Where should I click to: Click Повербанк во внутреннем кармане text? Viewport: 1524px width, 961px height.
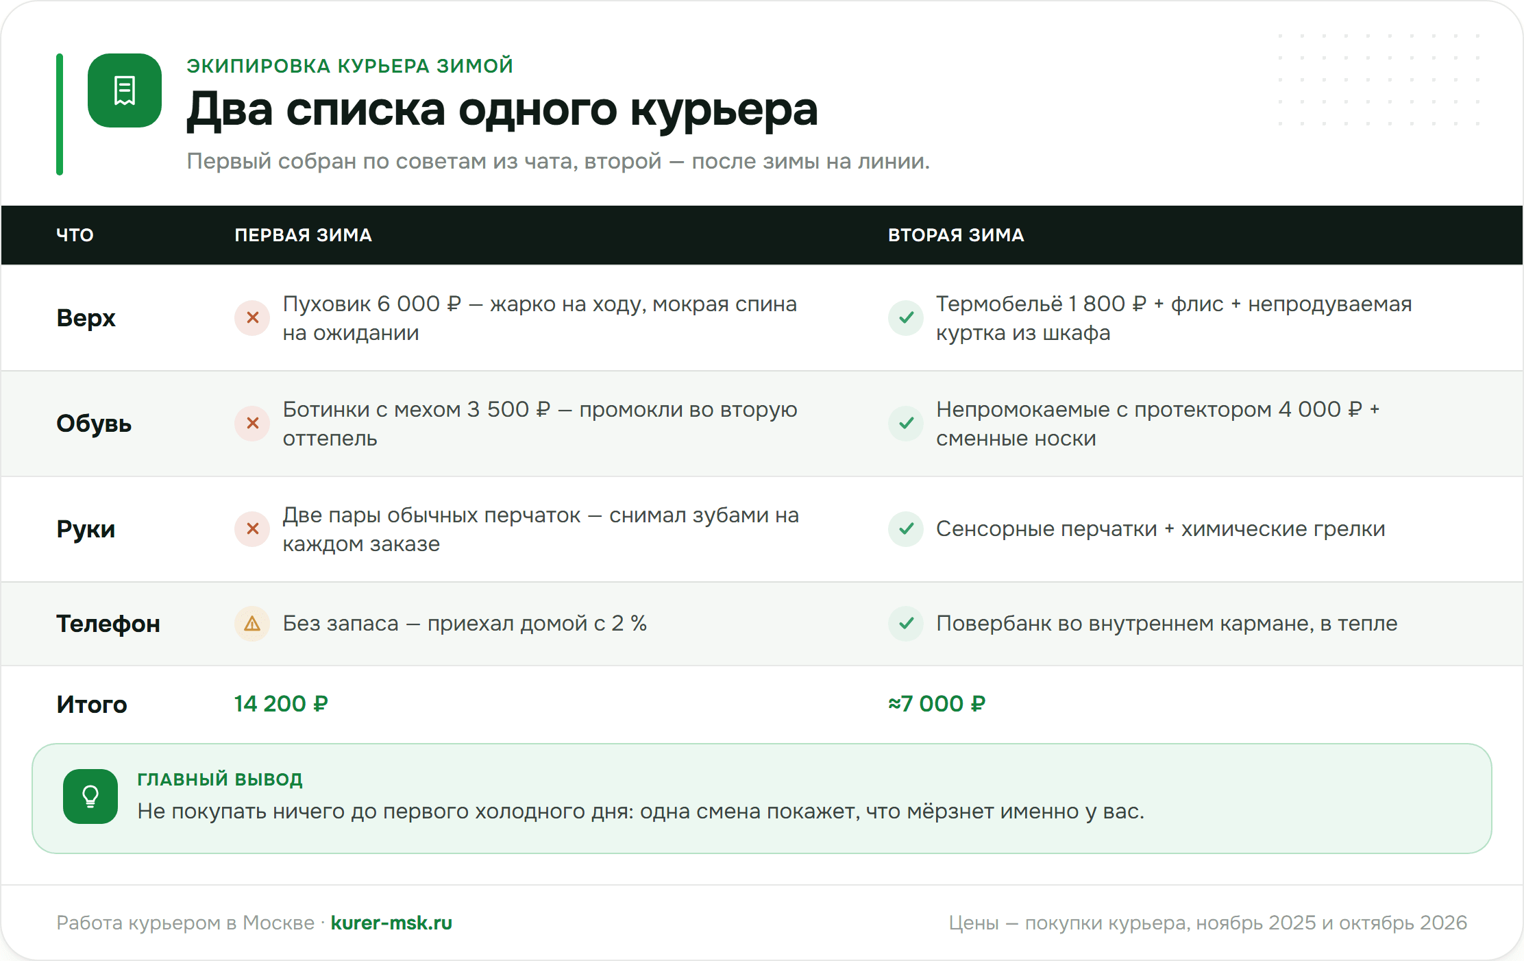pyautogui.click(x=1167, y=624)
